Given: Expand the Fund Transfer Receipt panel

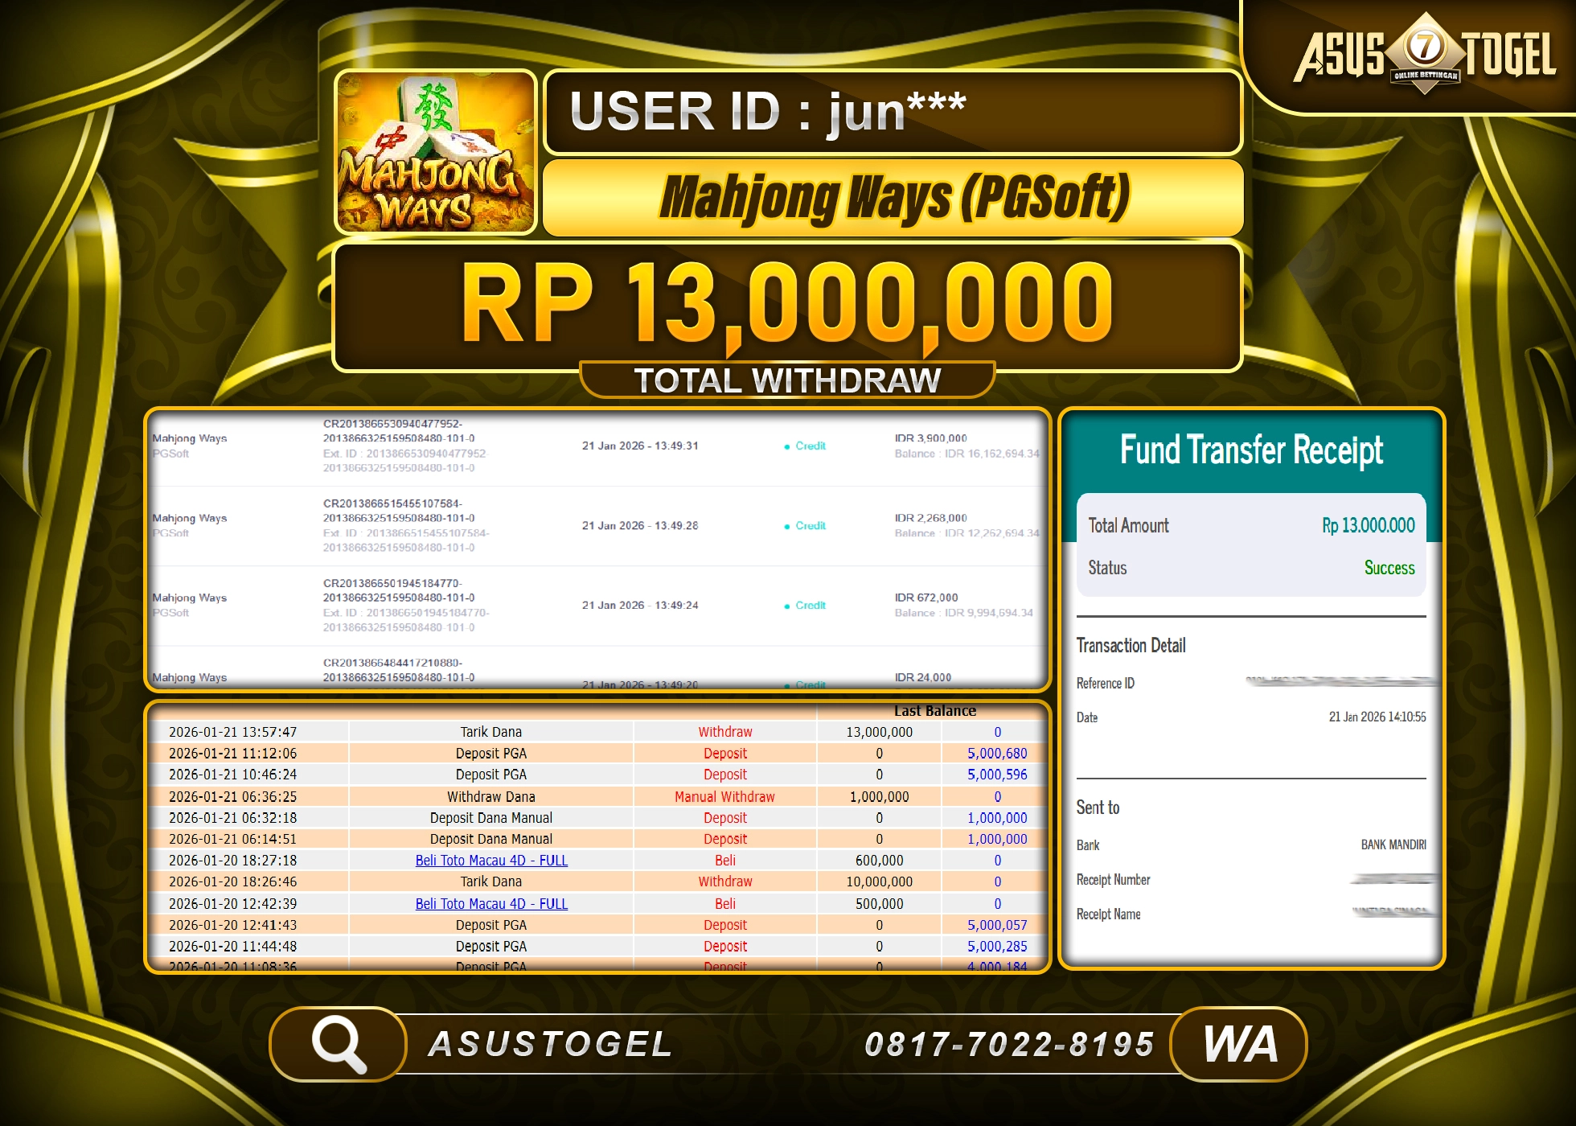Looking at the screenshot, I should pos(1252,450).
